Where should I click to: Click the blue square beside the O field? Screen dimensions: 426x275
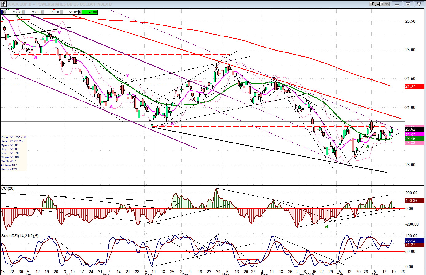pos(2,12)
